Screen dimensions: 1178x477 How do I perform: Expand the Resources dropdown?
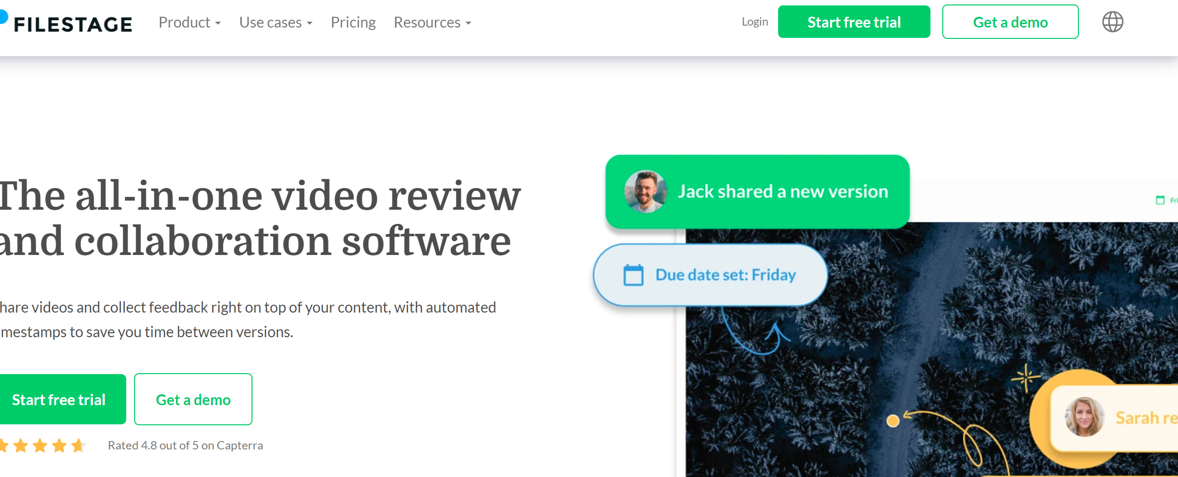coord(432,22)
